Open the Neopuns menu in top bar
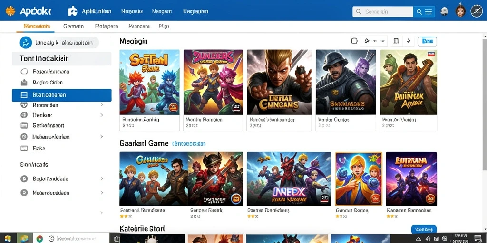This screenshot has height=243, width=487. tap(132, 11)
